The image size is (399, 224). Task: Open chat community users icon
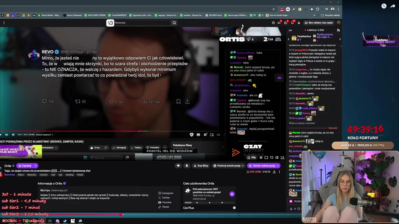pos(338,30)
